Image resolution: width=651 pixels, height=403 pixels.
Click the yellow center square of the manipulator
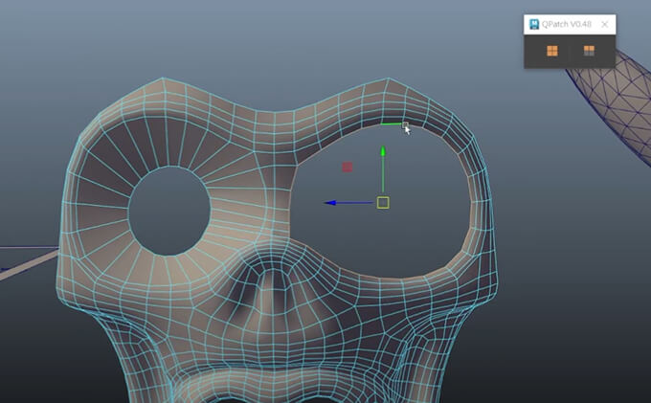pyautogui.click(x=383, y=203)
